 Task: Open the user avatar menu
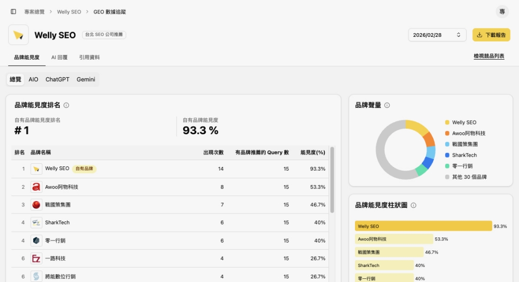pyautogui.click(x=502, y=11)
